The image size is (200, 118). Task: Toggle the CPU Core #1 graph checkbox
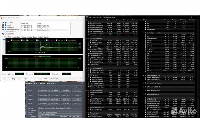coord(27,40)
